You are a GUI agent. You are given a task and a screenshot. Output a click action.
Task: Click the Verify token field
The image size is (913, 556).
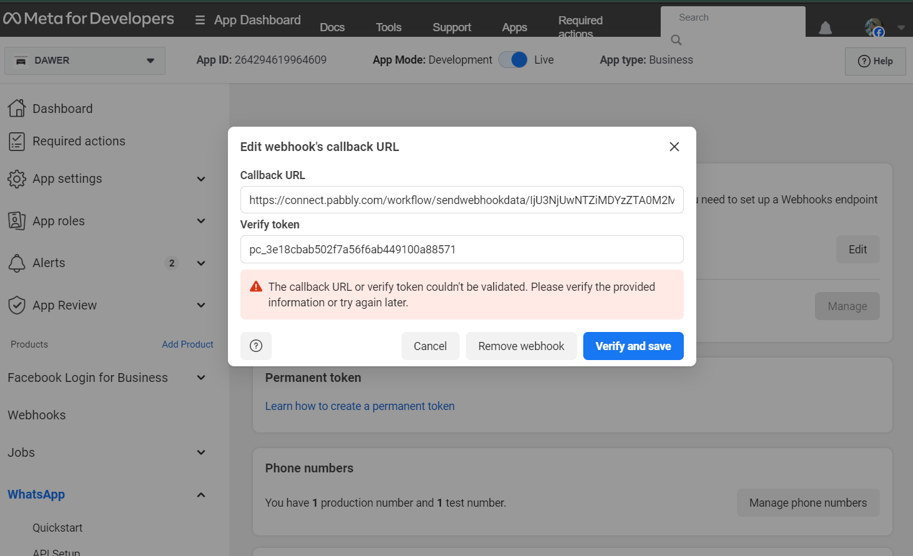(462, 249)
